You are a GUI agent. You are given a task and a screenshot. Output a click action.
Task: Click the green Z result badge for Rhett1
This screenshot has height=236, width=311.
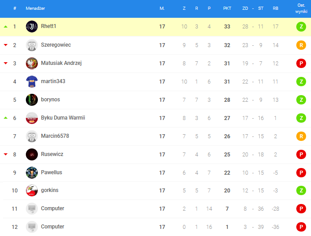click(301, 27)
